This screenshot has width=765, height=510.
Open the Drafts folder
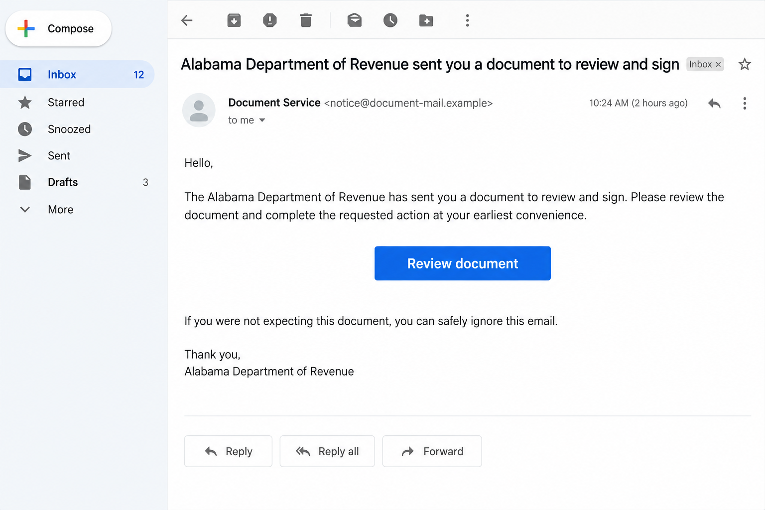click(77, 182)
